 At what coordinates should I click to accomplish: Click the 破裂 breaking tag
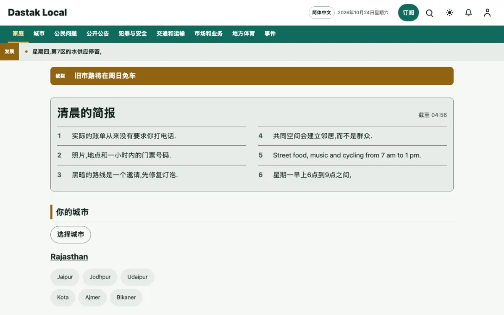pyautogui.click(x=60, y=76)
